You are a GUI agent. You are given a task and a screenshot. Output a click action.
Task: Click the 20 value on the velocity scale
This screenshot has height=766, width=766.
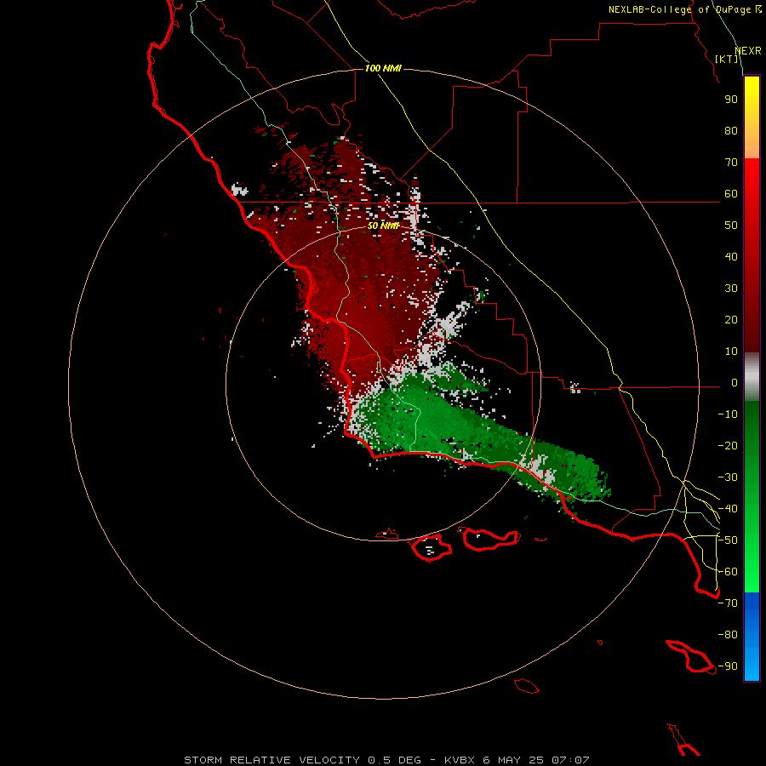[x=731, y=319]
